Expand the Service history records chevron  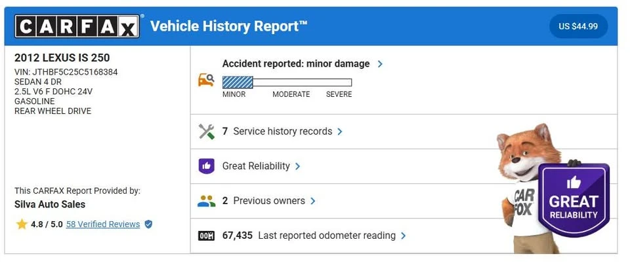(340, 132)
